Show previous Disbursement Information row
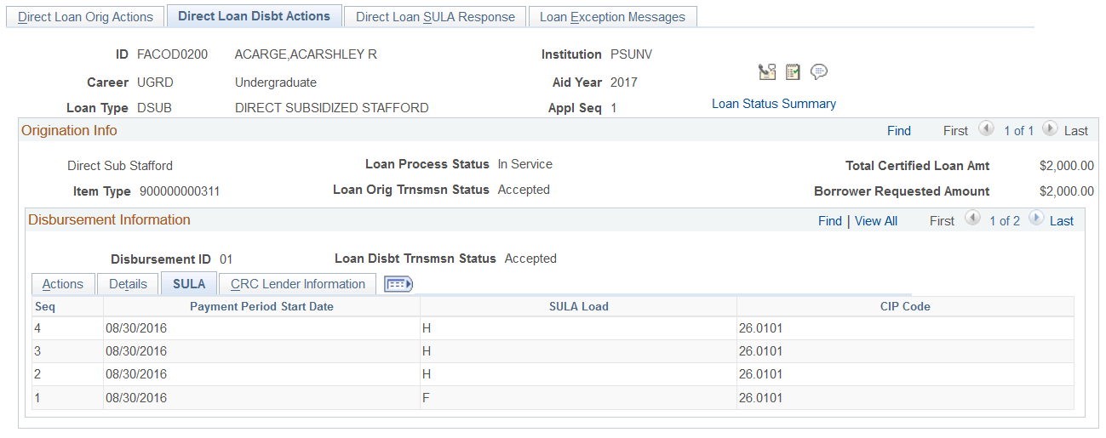The width and height of the screenshot is (1106, 438). 971,219
